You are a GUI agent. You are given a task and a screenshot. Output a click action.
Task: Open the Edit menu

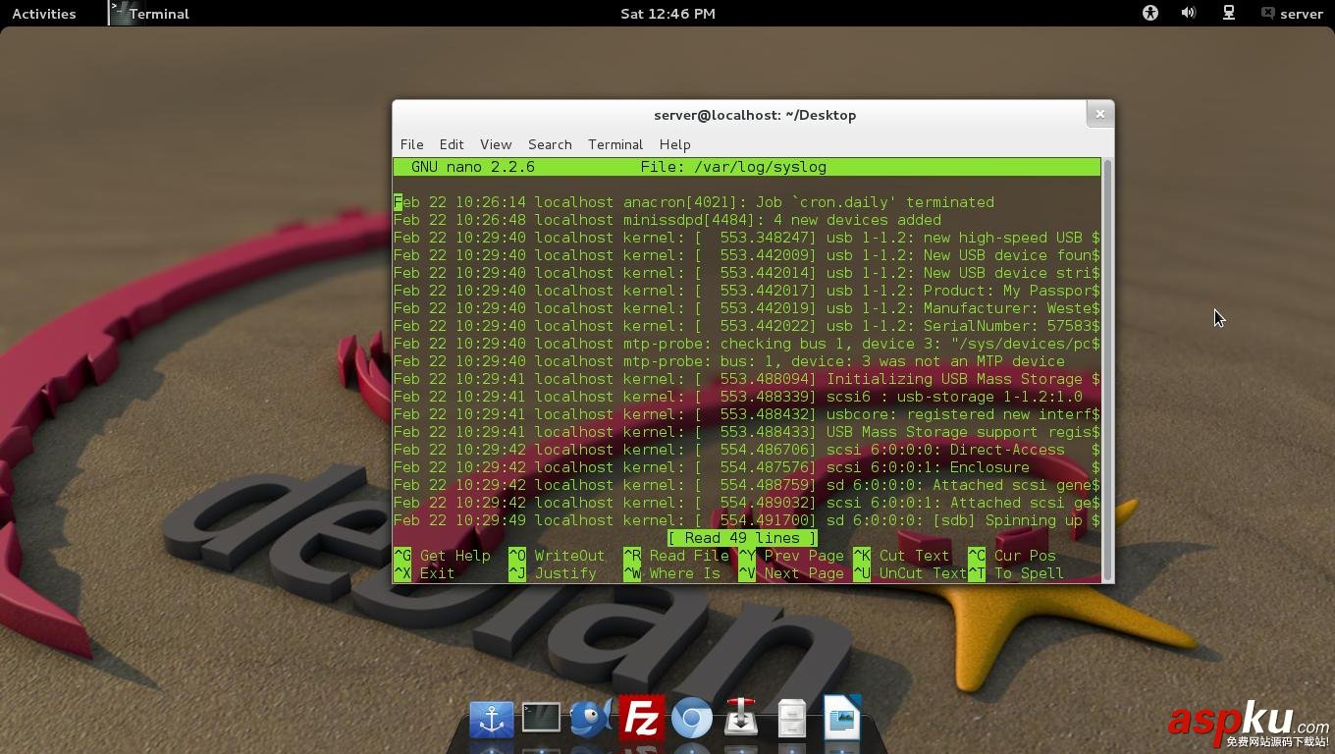point(452,144)
